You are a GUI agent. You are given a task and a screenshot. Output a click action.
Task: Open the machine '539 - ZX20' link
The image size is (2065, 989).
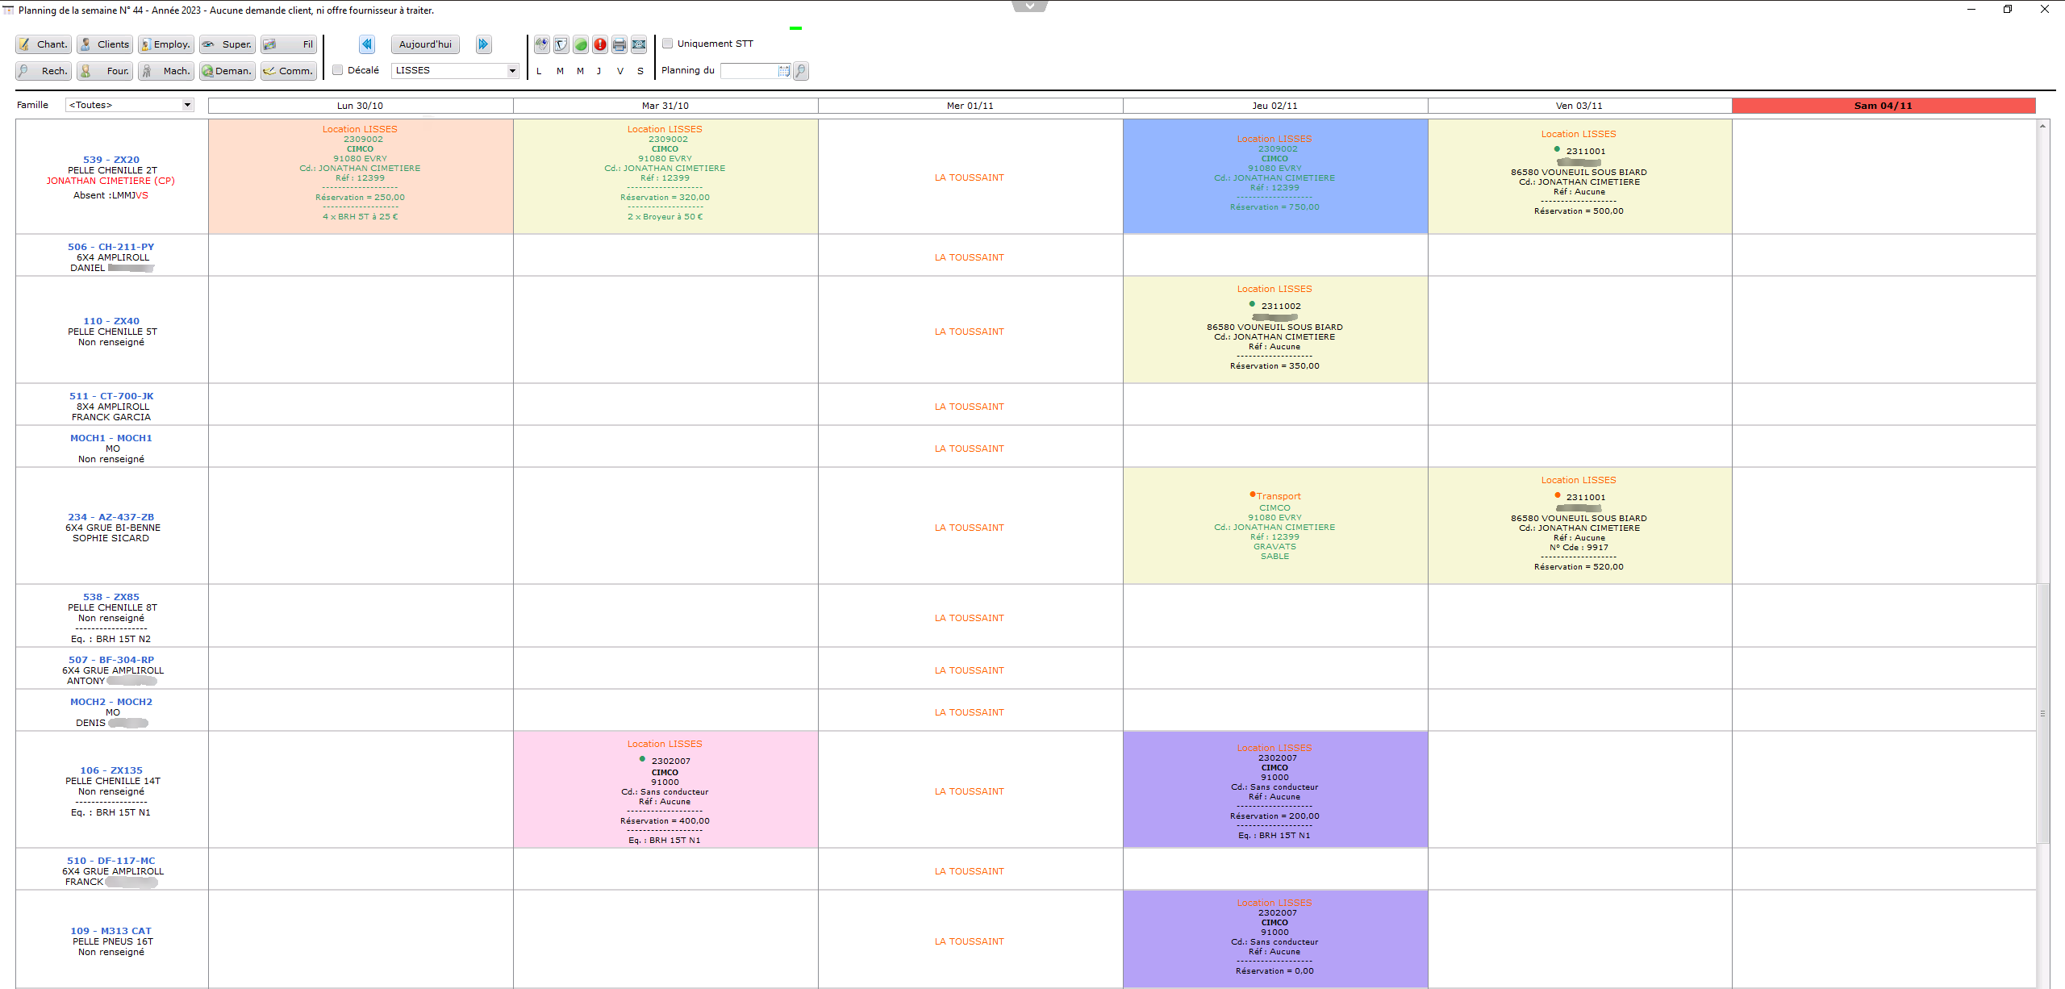[112, 159]
